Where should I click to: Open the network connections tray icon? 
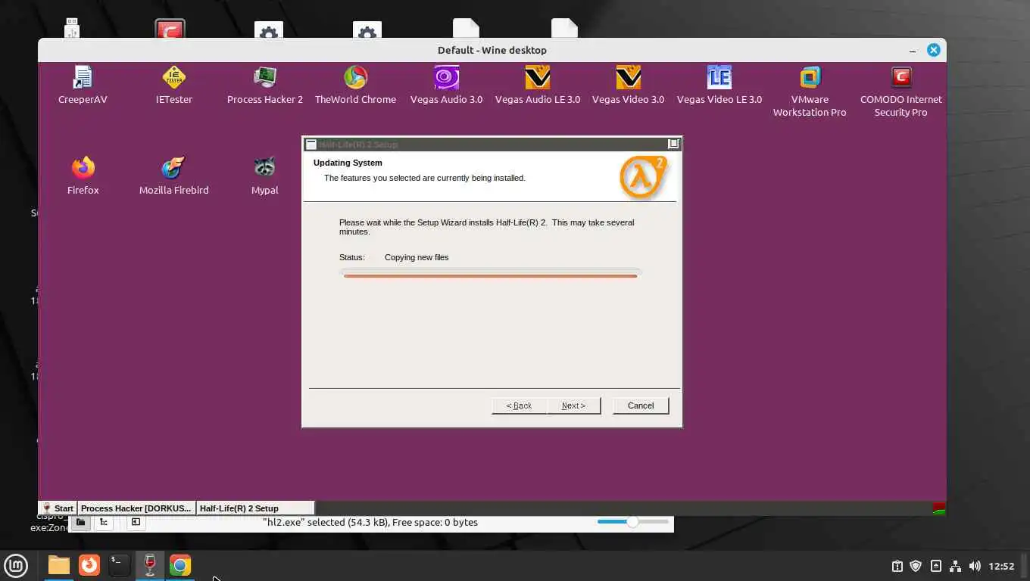coord(955,566)
